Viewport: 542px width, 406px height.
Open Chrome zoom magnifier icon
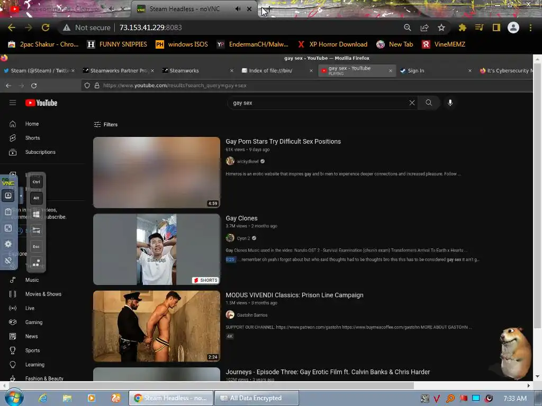[x=408, y=27]
